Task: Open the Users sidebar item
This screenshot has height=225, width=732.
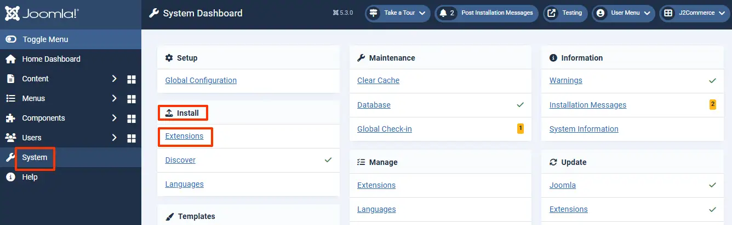Action: pyautogui.click(x=32, y=138)
